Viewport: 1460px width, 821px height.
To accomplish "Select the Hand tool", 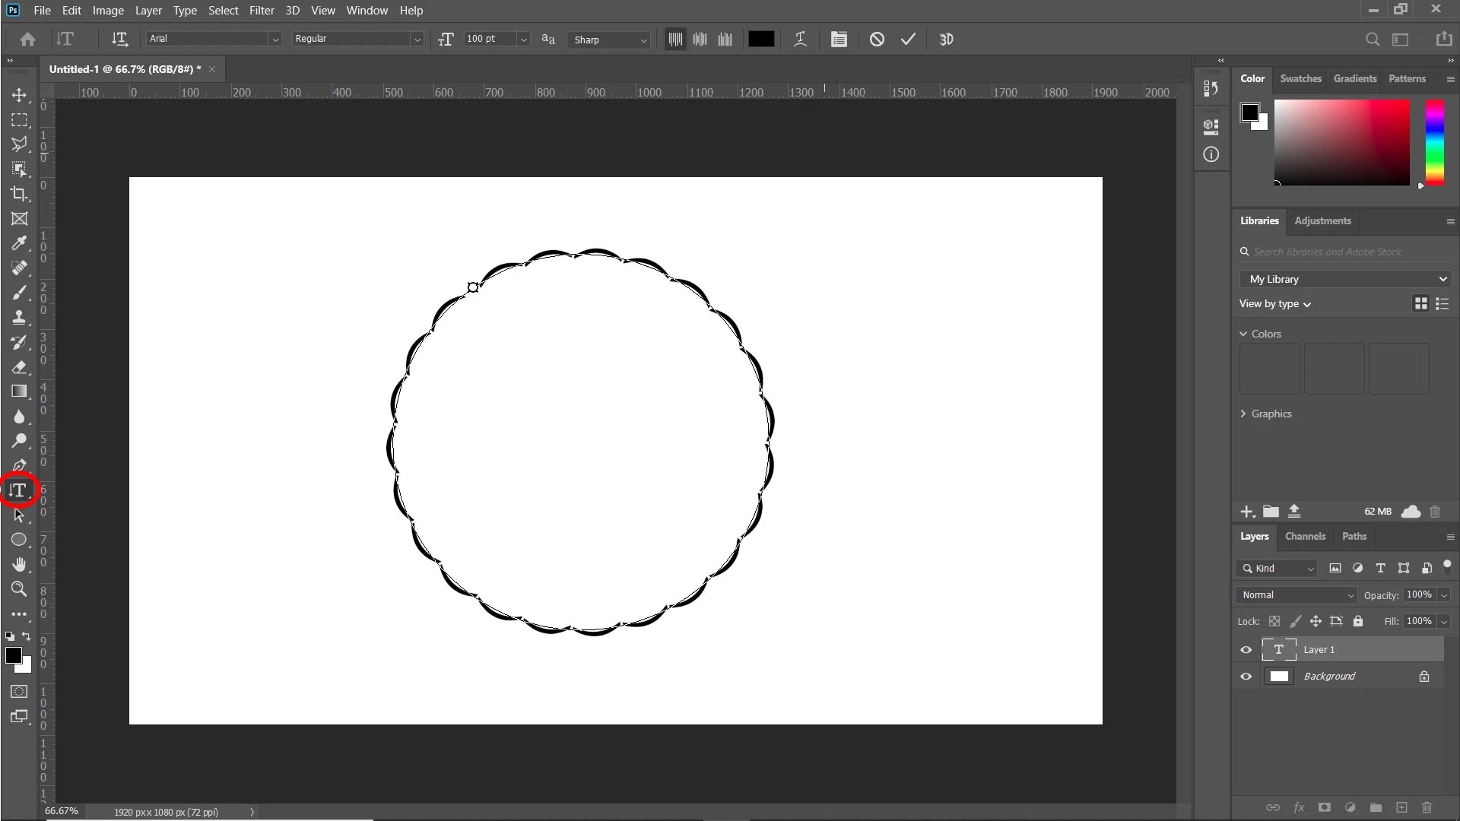I will [19, 565].
